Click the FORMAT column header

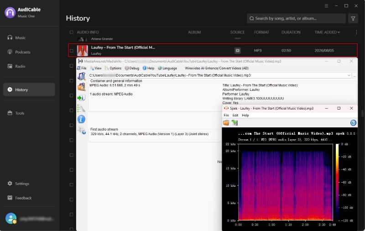coord(261,32)
